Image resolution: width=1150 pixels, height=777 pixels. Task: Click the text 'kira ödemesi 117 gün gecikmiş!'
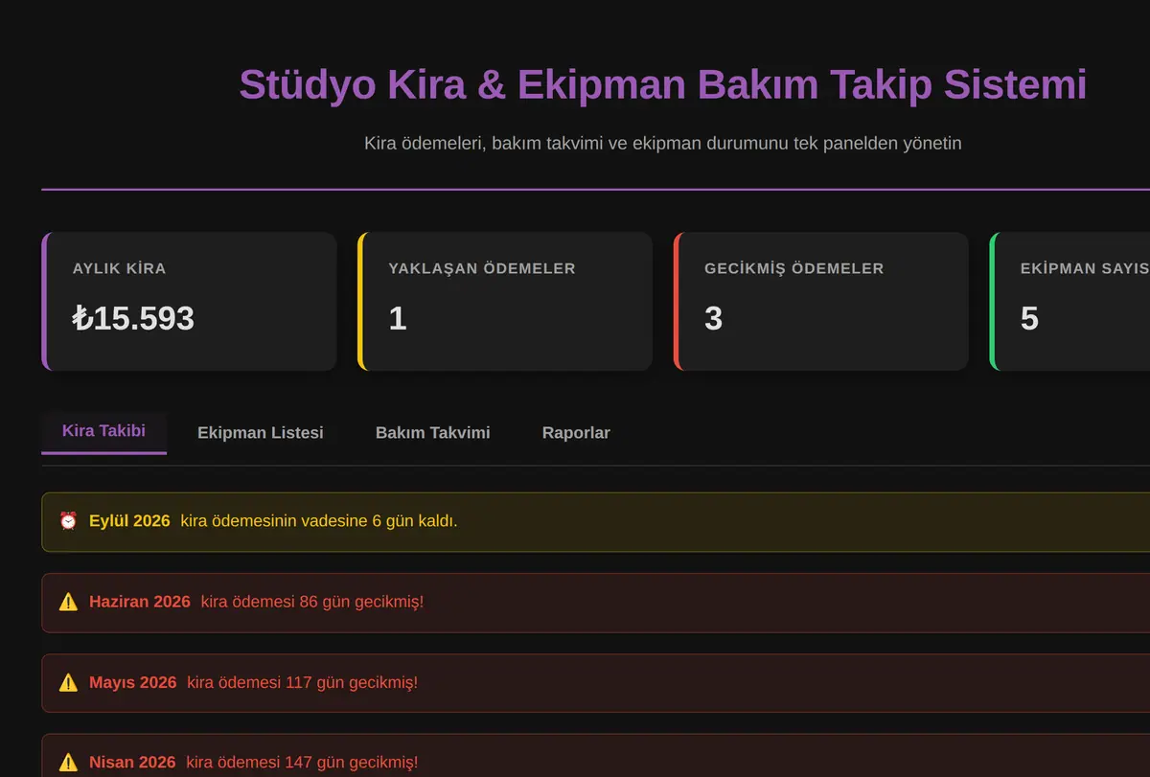[303, 682]
